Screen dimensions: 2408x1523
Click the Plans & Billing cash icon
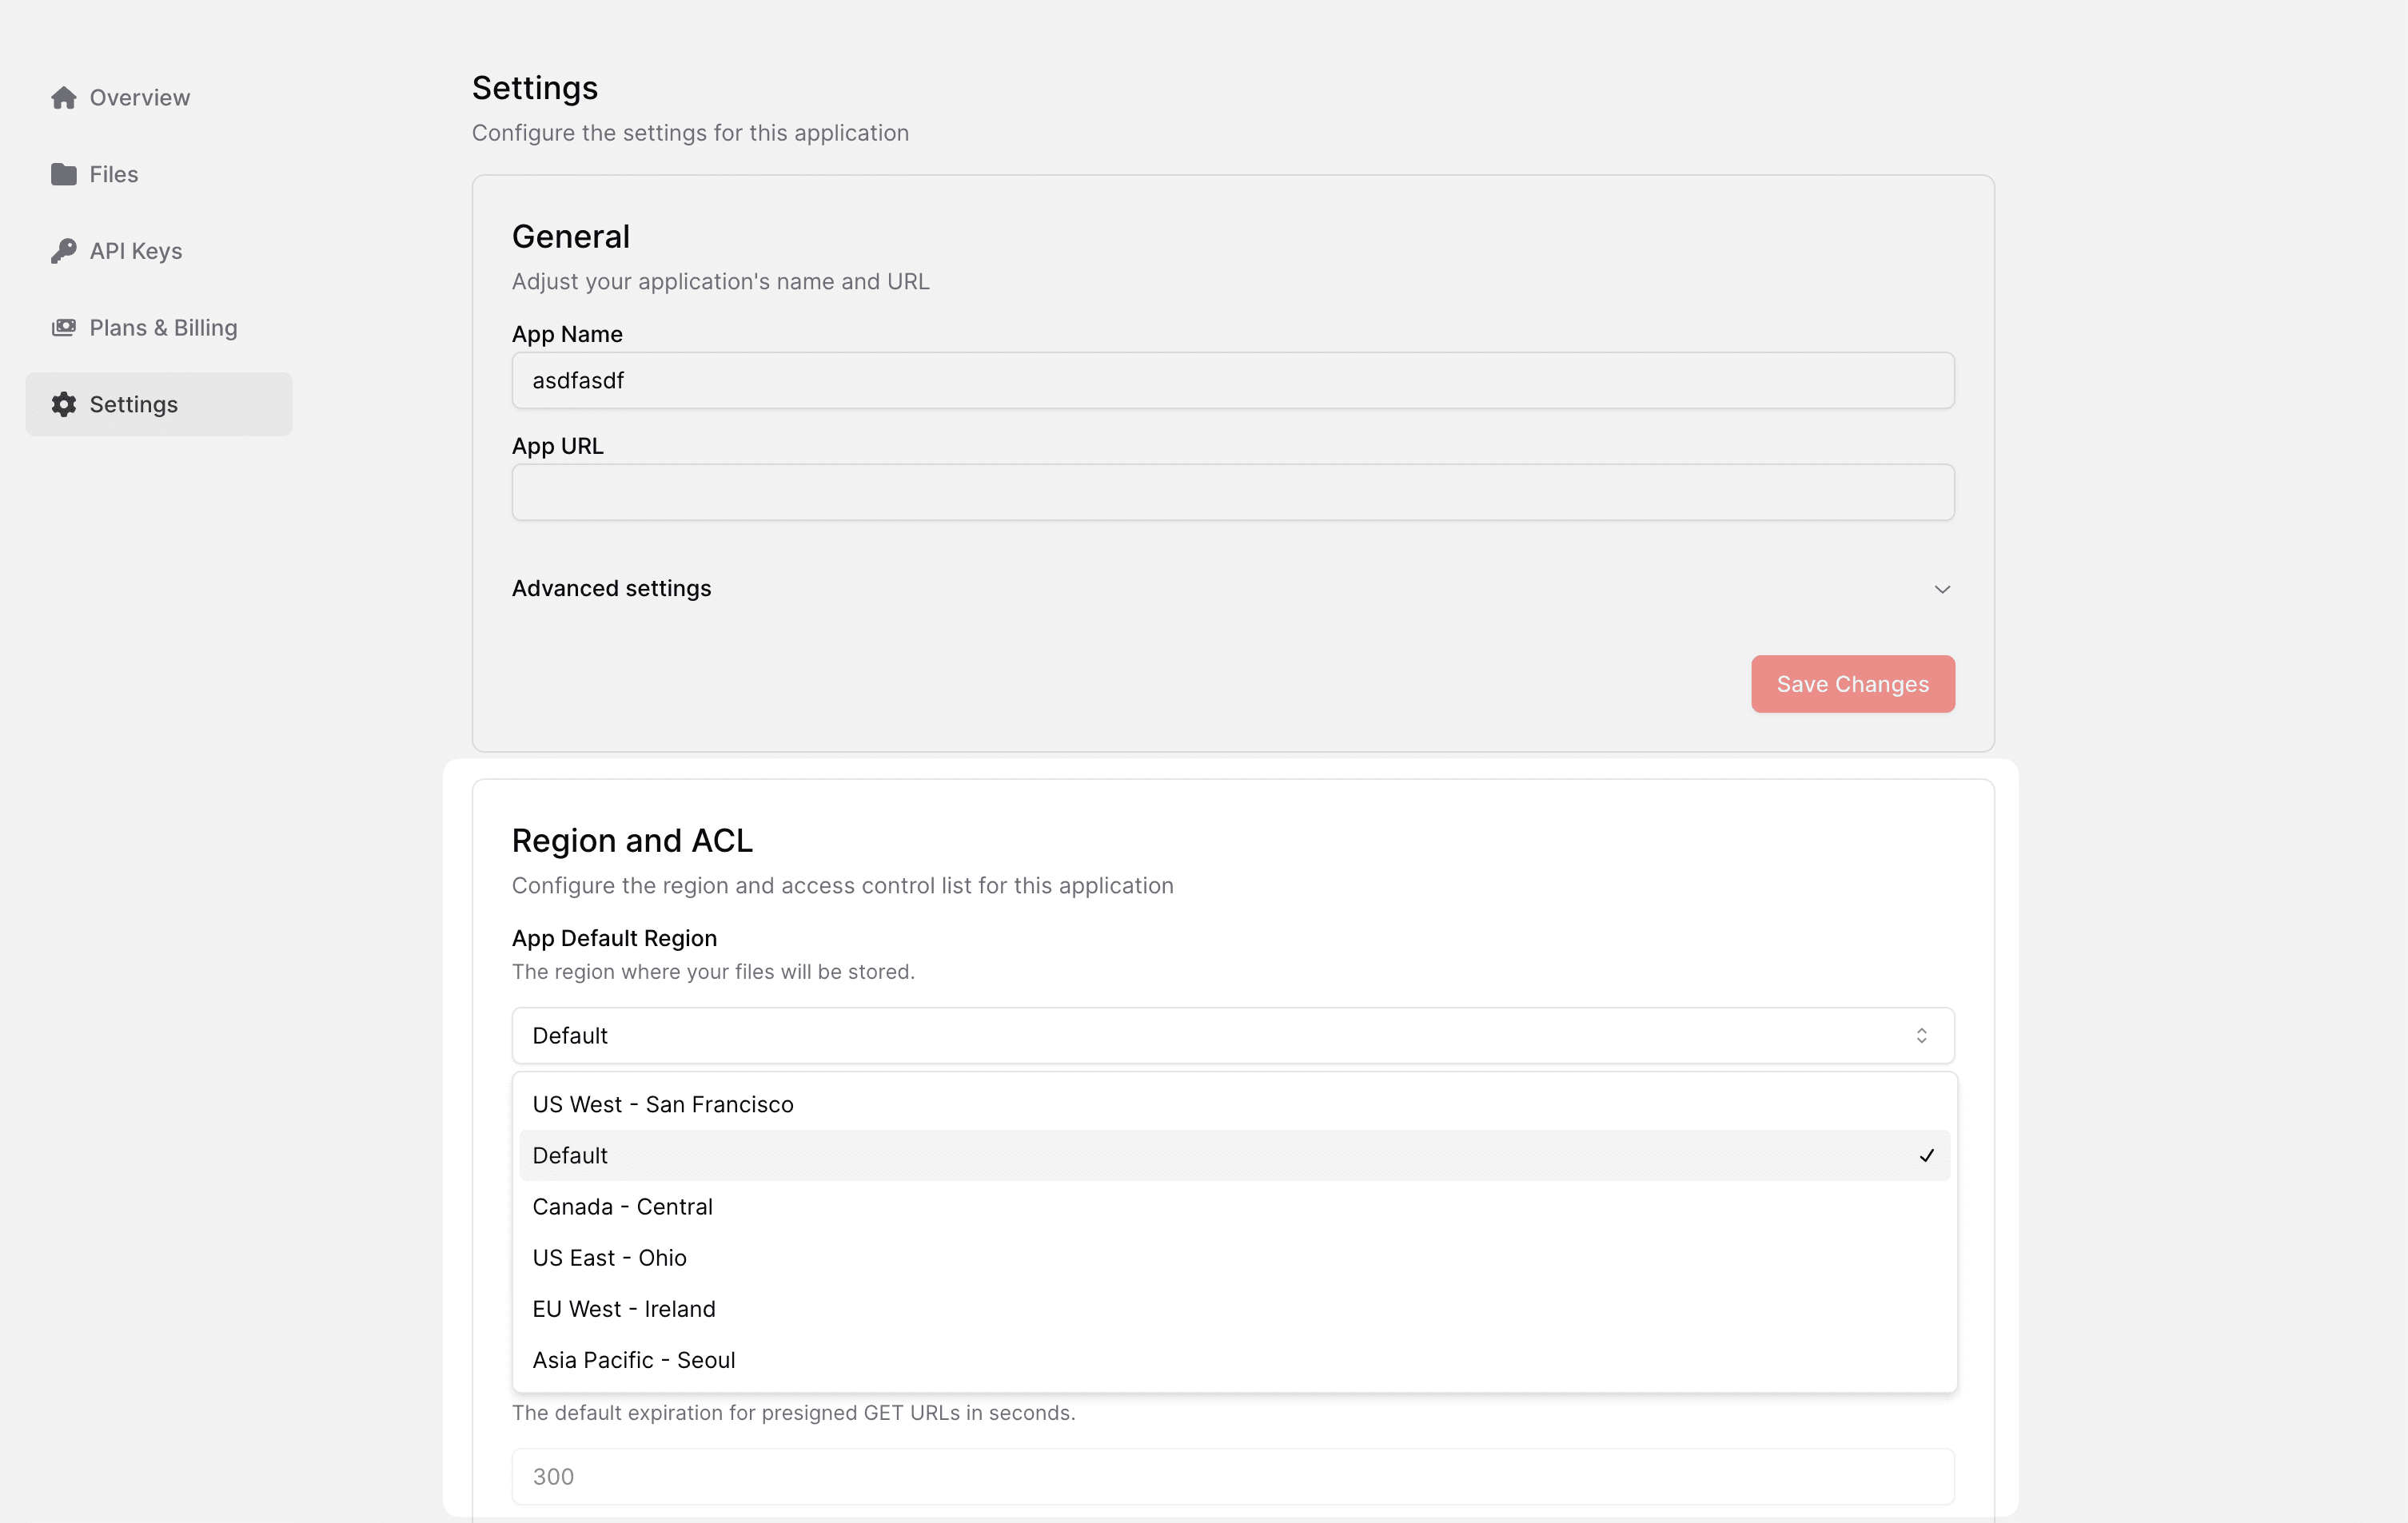64,328
